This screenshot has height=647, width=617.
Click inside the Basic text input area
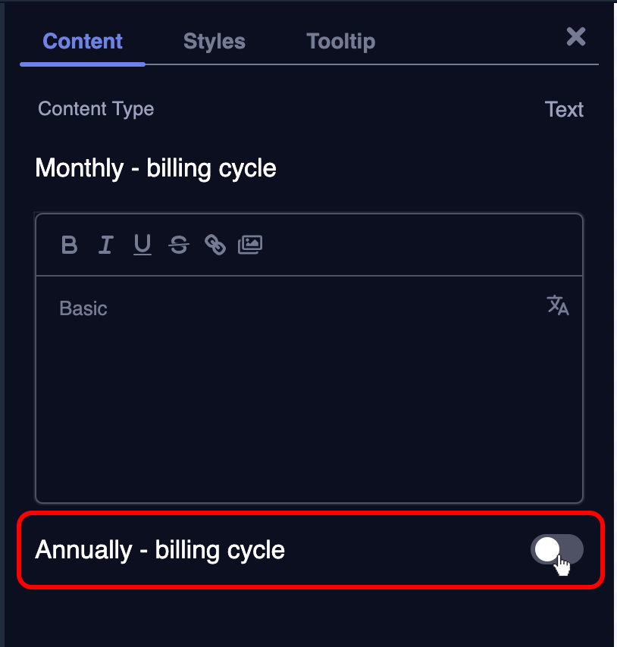point(303,379)
